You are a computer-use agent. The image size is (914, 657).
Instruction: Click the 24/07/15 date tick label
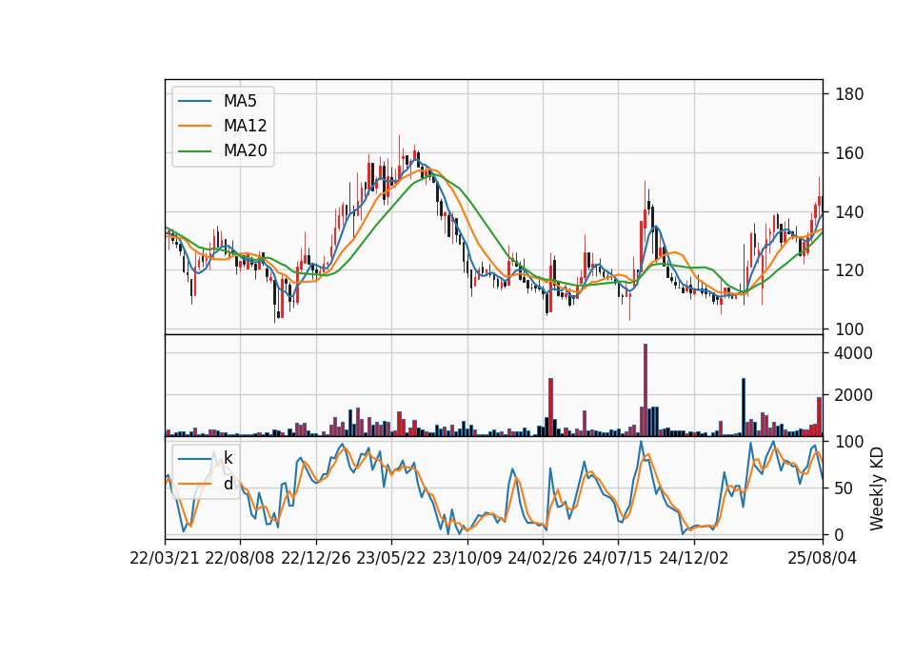(618, 559)
